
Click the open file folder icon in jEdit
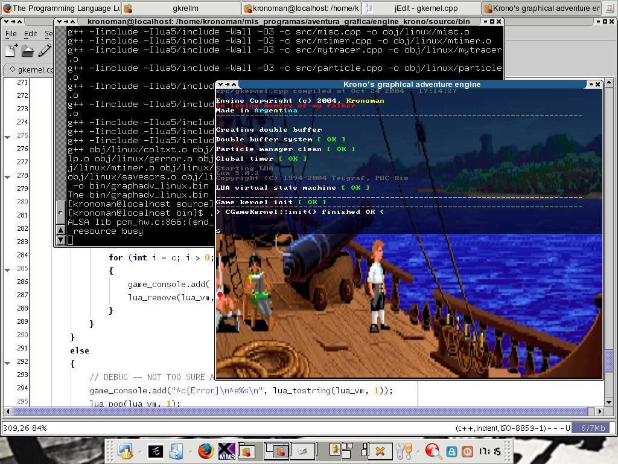coord(28,51)
